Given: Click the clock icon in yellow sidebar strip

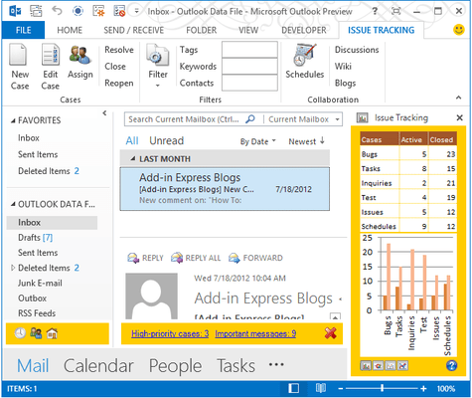Looking at the screenshot, I should coord(20,333).
